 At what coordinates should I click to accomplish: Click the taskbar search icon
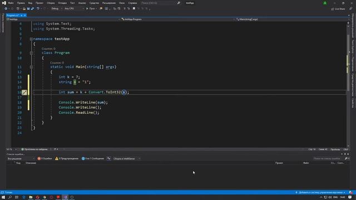tap(10, 197)
